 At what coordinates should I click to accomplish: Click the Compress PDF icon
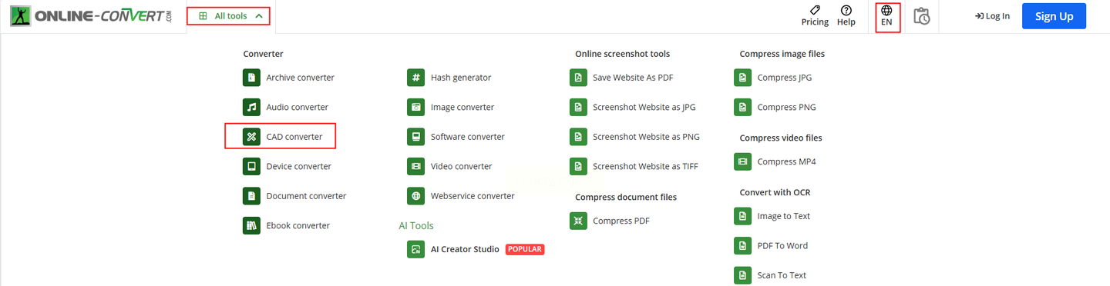pyautogui.click(x=578, y=221)
